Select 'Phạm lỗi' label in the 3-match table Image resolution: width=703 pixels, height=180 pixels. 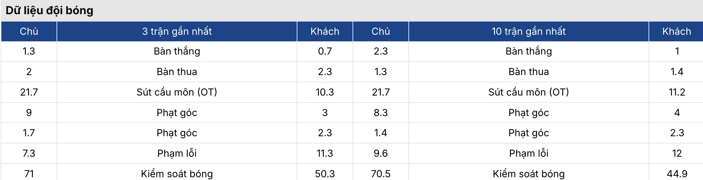(177, 153)
